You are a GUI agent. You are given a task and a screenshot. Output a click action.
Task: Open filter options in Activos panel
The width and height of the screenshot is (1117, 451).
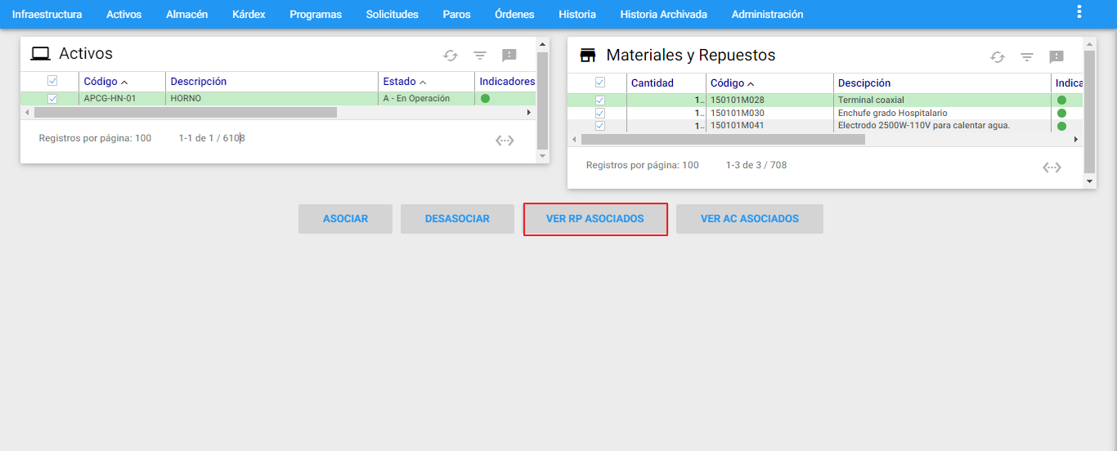(x=480, y=56)
